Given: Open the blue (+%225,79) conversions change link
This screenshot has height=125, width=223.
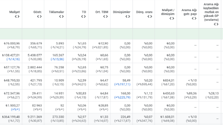Looking at the screenshot, I should click(x=122, y=97).
